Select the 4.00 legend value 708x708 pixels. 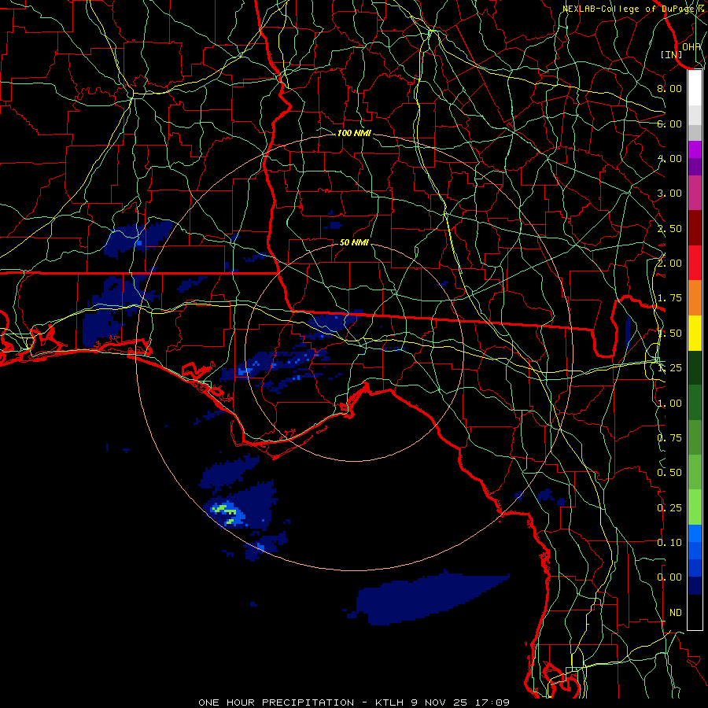click(669, 158)
